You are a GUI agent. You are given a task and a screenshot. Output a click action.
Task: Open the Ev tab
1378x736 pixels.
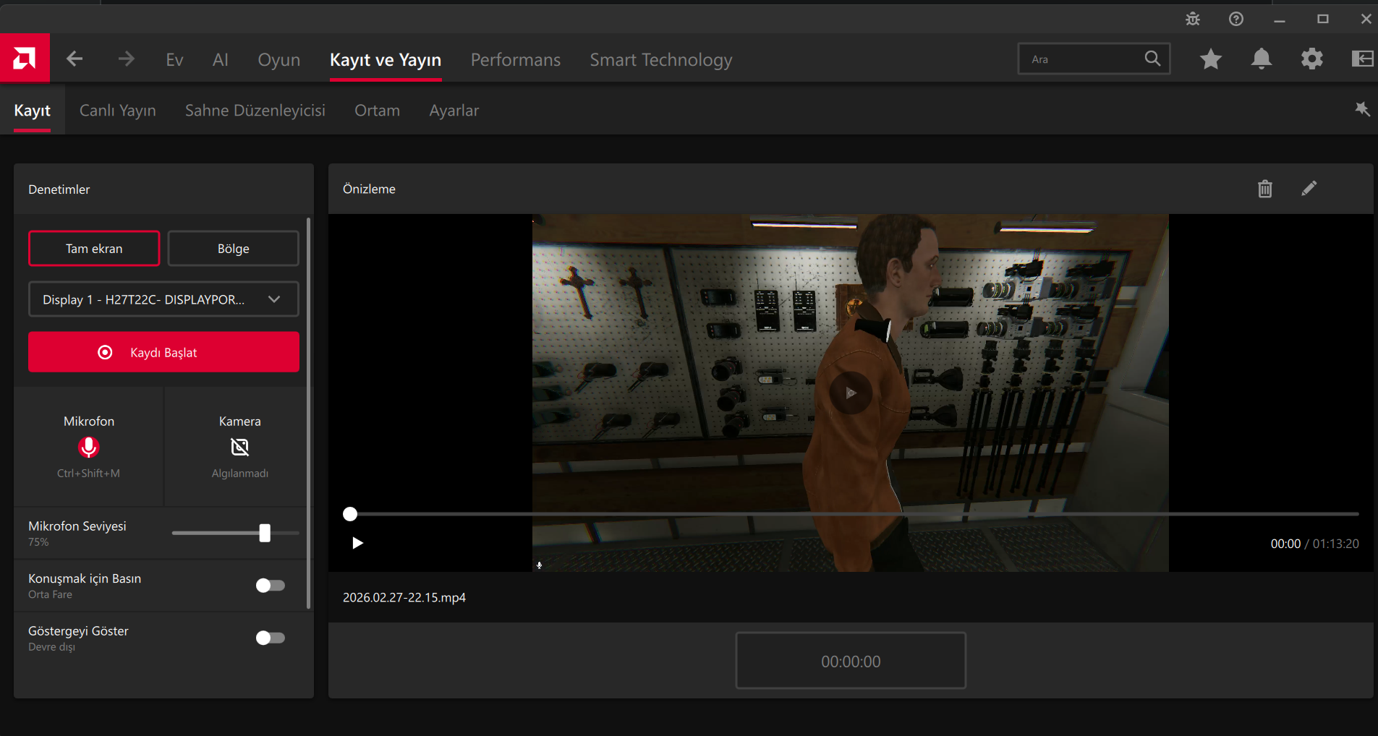coord(174,60)
